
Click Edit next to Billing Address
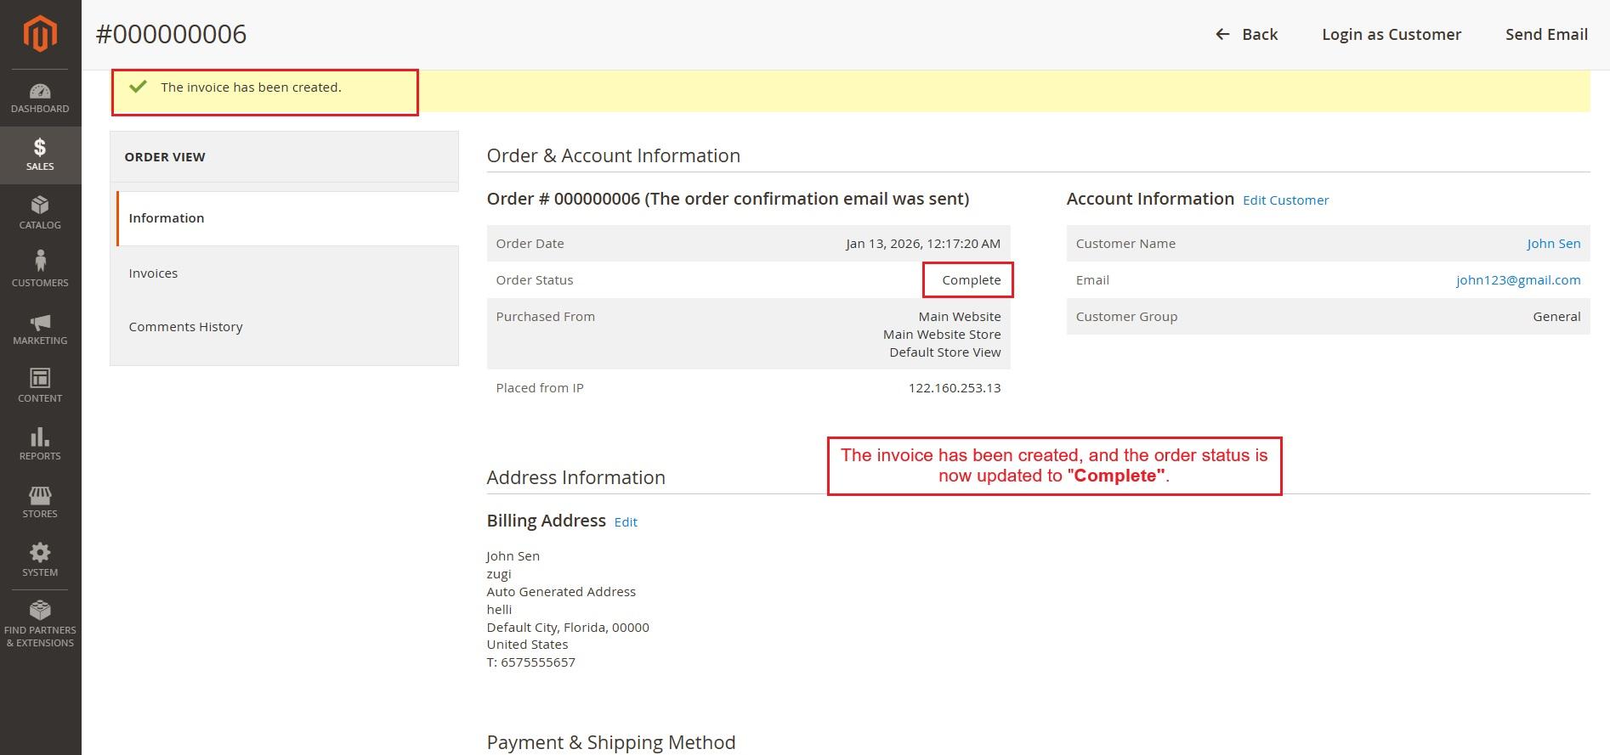point(626,522)
